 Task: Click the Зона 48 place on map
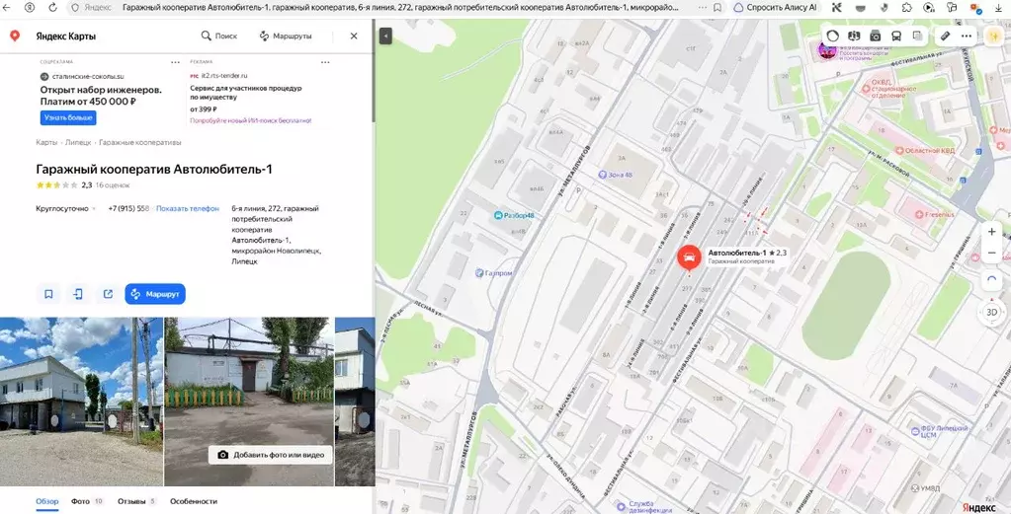615,175
